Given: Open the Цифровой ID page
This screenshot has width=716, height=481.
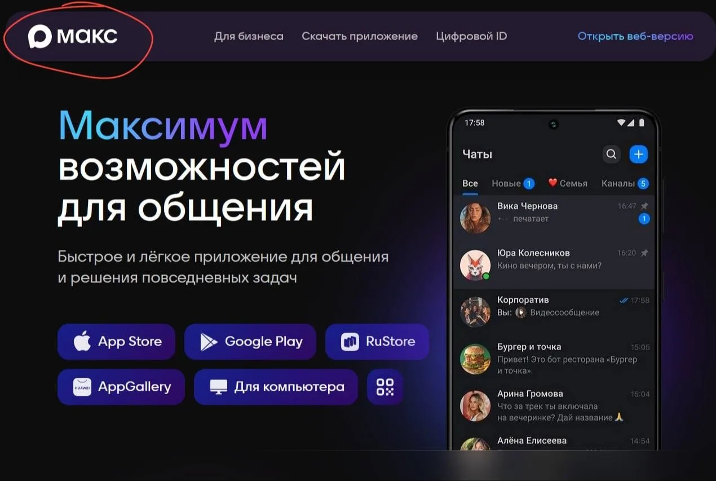Looking at the screenshot, I should click(x=471, y=37).
